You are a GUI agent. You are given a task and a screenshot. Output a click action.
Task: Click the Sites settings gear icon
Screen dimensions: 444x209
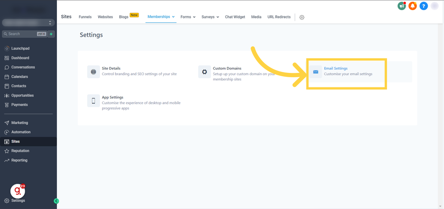click(x=302, y=17)
